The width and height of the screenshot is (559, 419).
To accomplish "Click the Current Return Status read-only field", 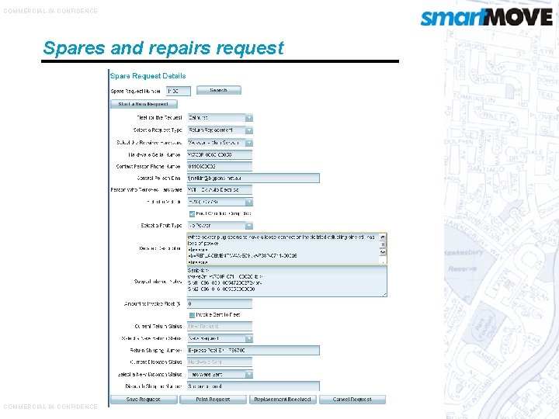I will [x=220, y=327].
